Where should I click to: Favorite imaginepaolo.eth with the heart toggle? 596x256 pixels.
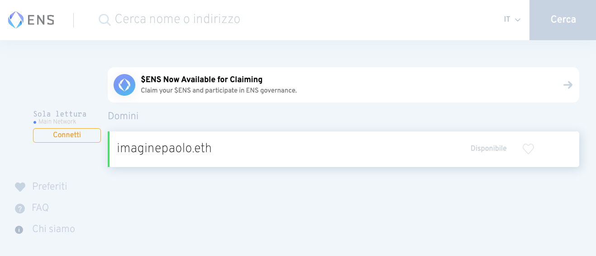[528, 149]
